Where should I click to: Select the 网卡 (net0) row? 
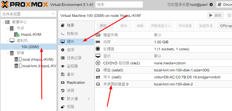[163, 77]
